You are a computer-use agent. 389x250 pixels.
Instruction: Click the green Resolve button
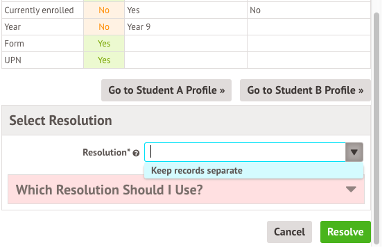pos(345,232)
